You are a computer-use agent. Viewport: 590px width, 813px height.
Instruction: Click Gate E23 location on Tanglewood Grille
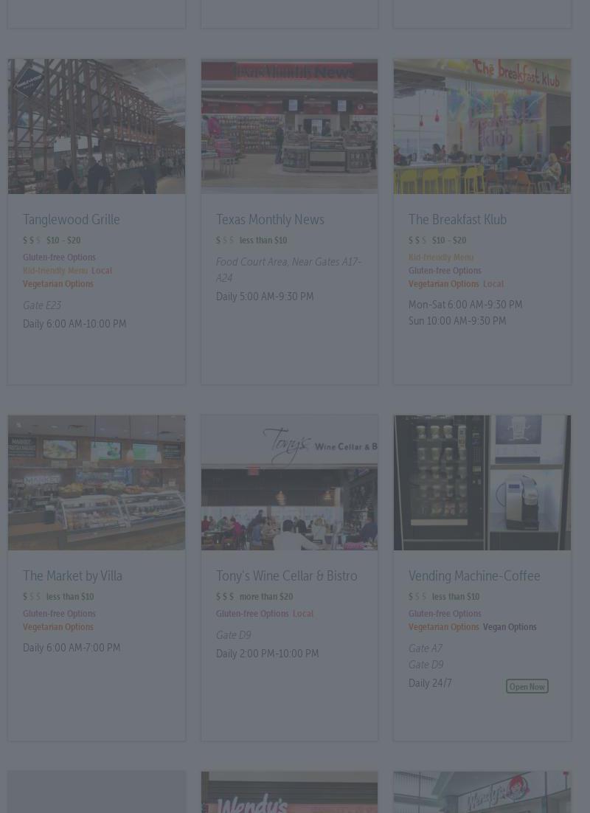pyautogui.click(x=42, y=305)
